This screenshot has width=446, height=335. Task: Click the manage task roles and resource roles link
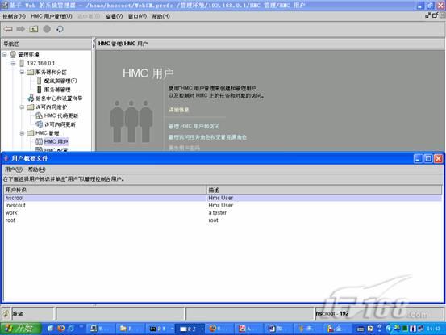[207, 137]
